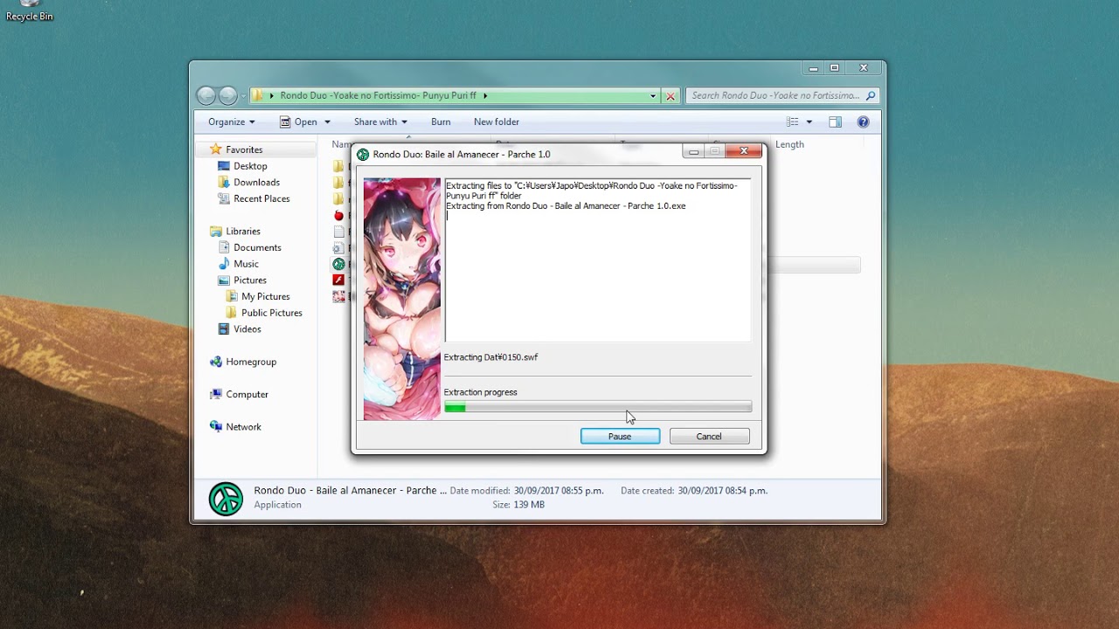Click the extraction log text area

pos(597,259)
